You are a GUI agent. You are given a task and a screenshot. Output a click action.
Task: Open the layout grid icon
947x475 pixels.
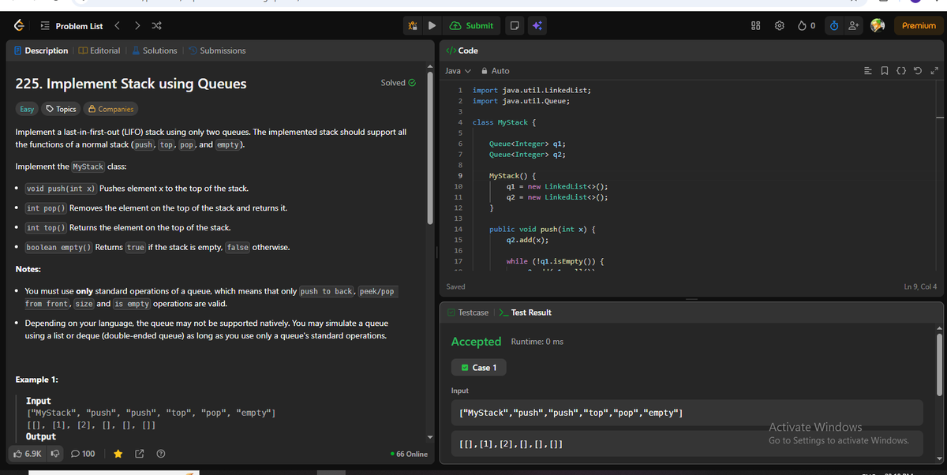pyautogui.click(x=755, y=26)
